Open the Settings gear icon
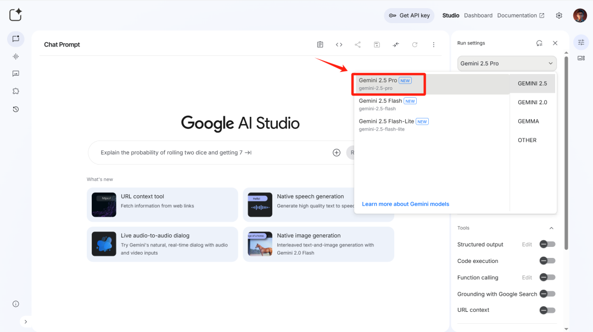 [x=559, y=15]
